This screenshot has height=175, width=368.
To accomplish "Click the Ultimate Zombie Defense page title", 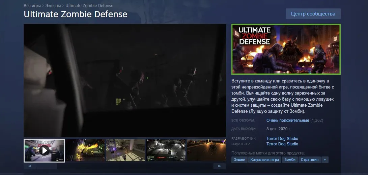I will pyautogui.click(x=75, y=14).
